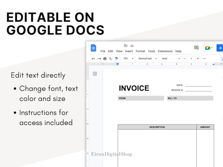Open the Format menu
This screenshot has height=167, width=223.
(x=140, y=51)
